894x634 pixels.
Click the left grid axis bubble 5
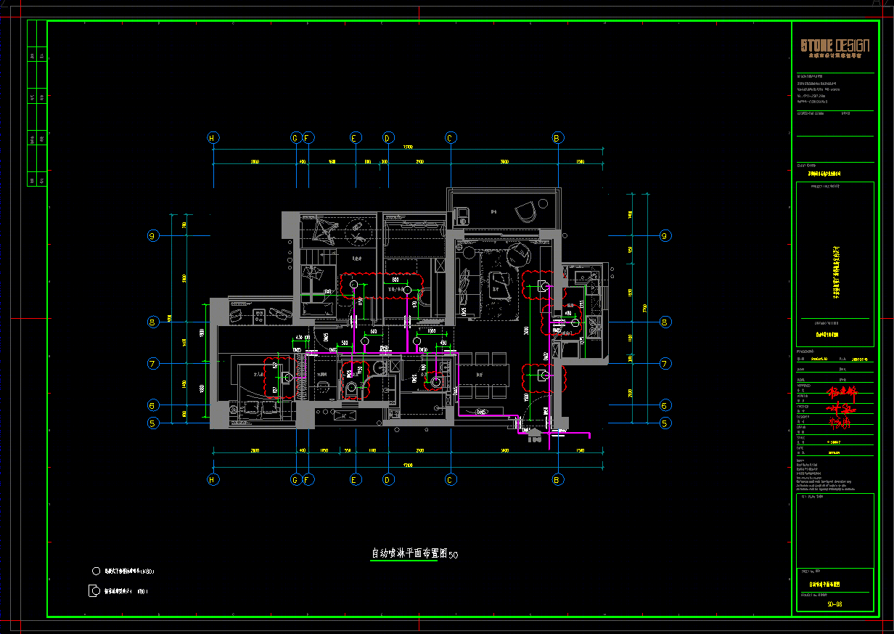153,423
